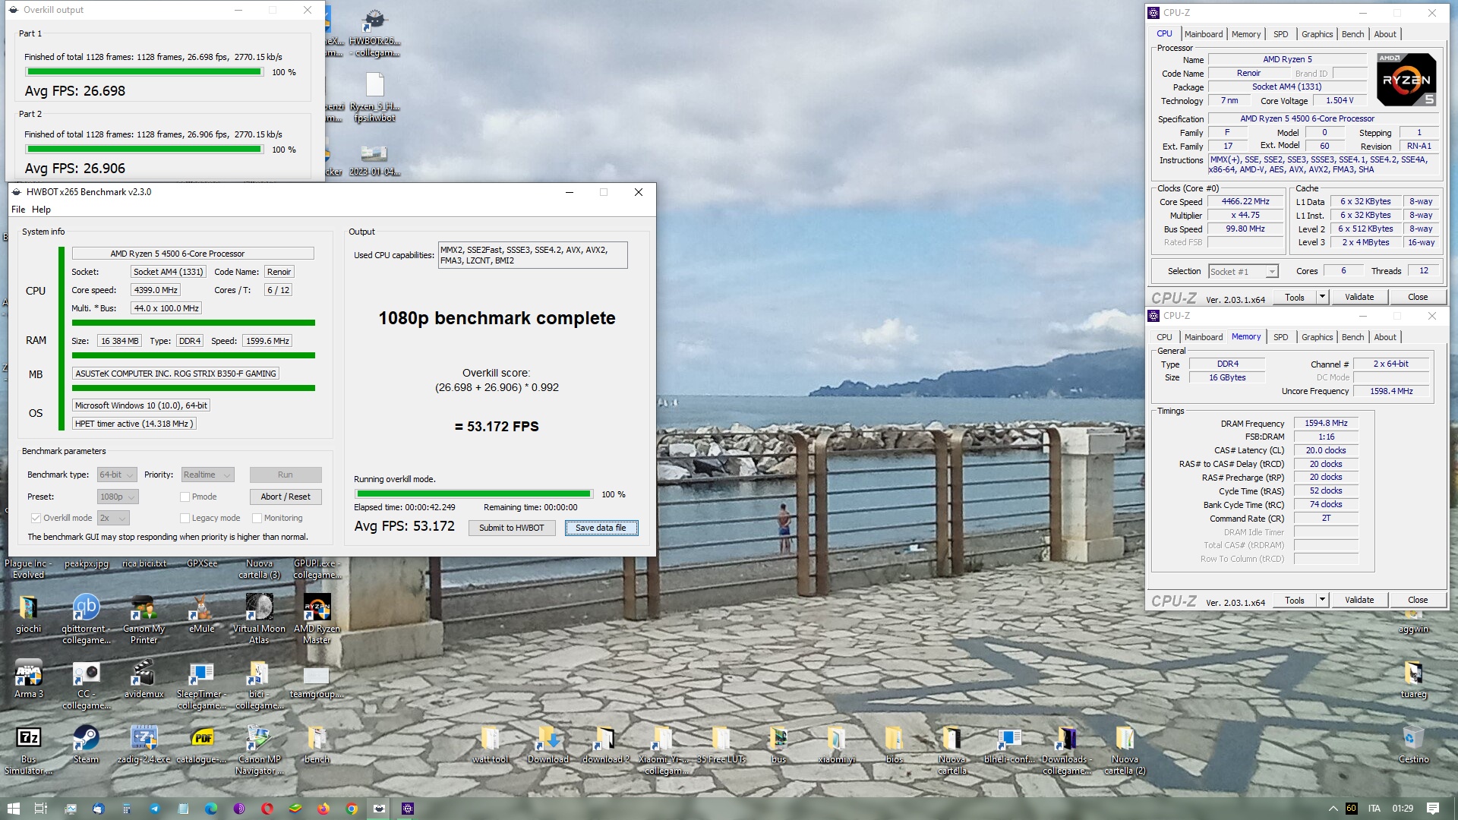Viewport: 1458px width, 820px height.
Task: Click the Used CPU capabilities text box
Action: pos(532,255)
